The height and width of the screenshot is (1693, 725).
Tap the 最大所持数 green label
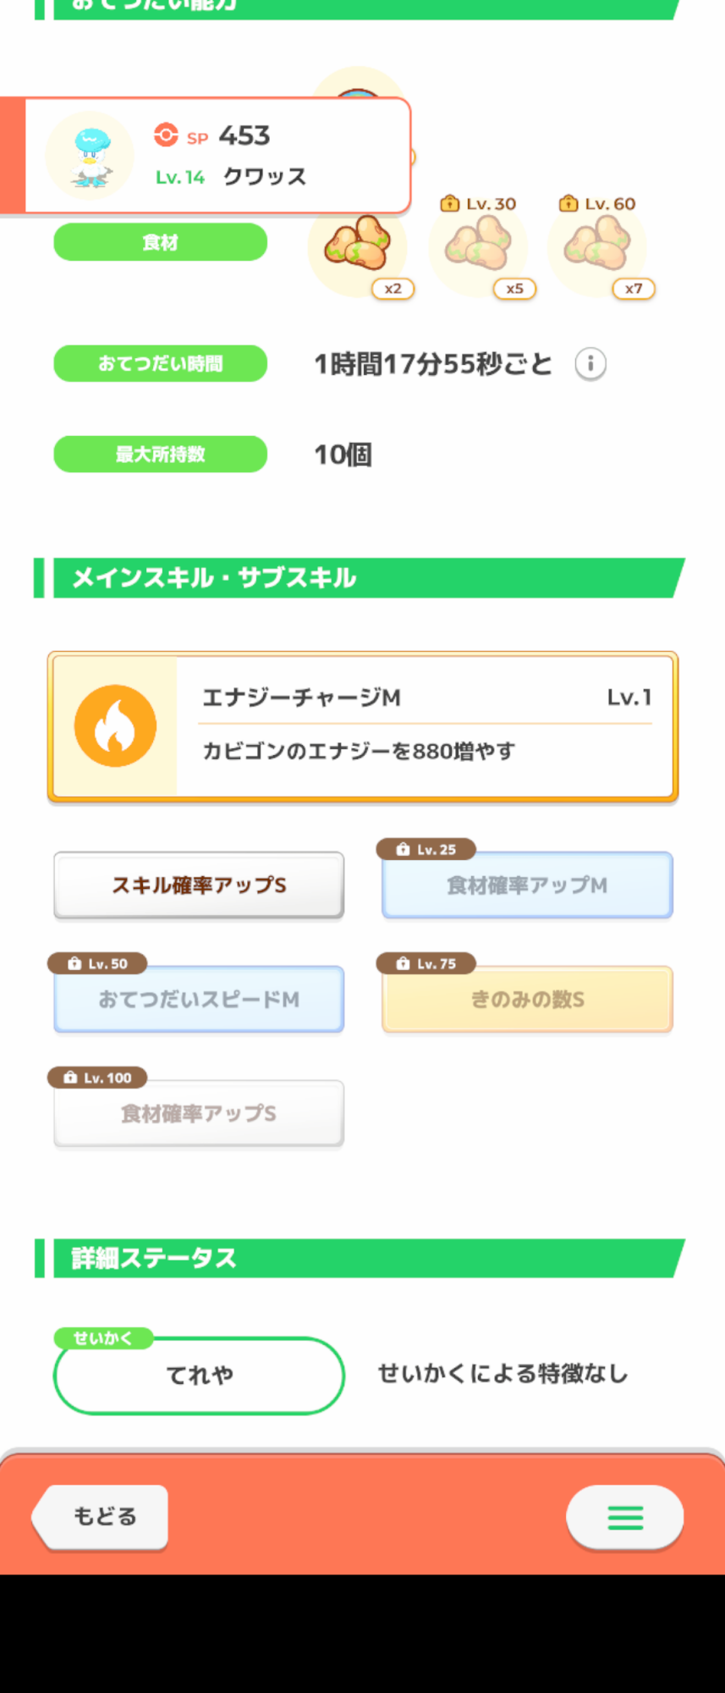coord(160,455)
